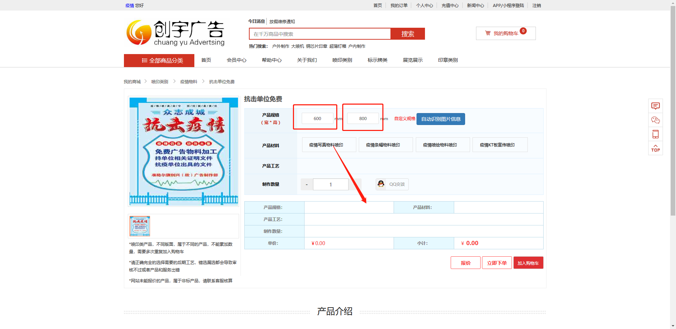Image resolution: width=676 pixels, height=329 pixels.
Task: Decrease quantity with minus button
Action: [307, 184]
